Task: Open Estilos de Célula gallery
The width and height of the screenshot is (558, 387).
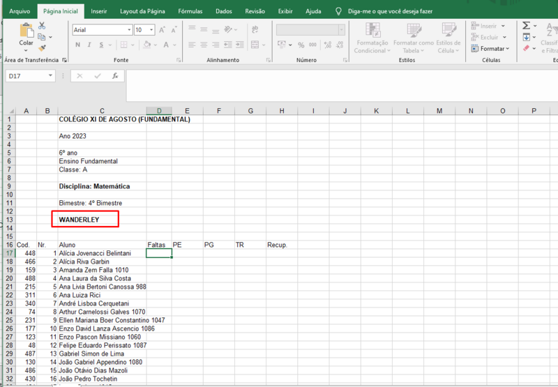Action: (x=448, y=38)
